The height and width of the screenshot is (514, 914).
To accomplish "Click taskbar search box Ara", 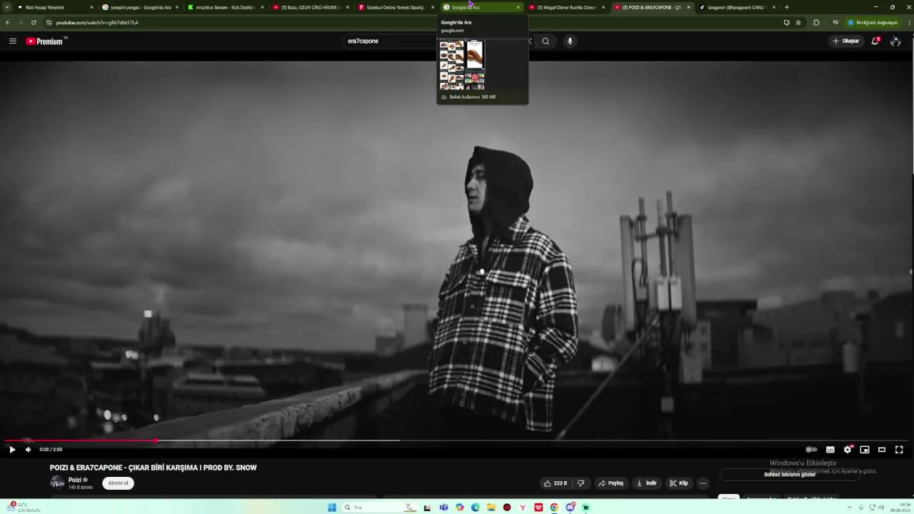I will coord(379,508).
